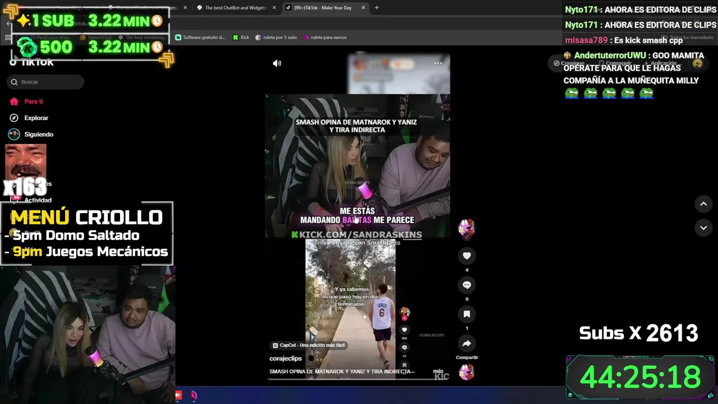Image resolution: width=718 pixels, height=404 pixels.
Task: Open the corajeclips profile name
Action: (x=286, y=358)
